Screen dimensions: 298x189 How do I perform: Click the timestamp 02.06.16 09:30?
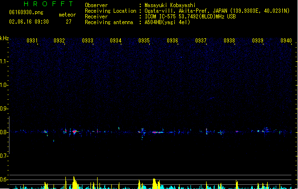(x=29, y=22)
